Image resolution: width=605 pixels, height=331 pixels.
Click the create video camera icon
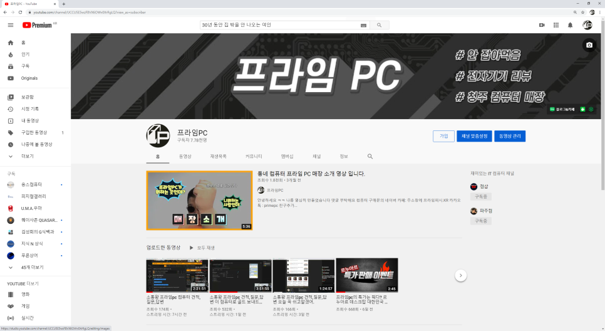[542, 25]
